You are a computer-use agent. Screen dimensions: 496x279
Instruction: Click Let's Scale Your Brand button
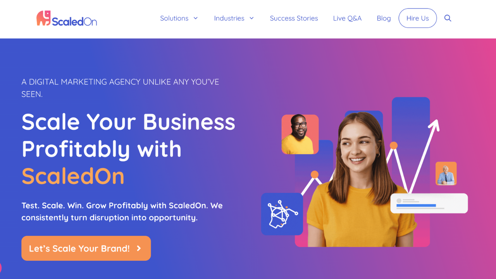tap(86, 248)
